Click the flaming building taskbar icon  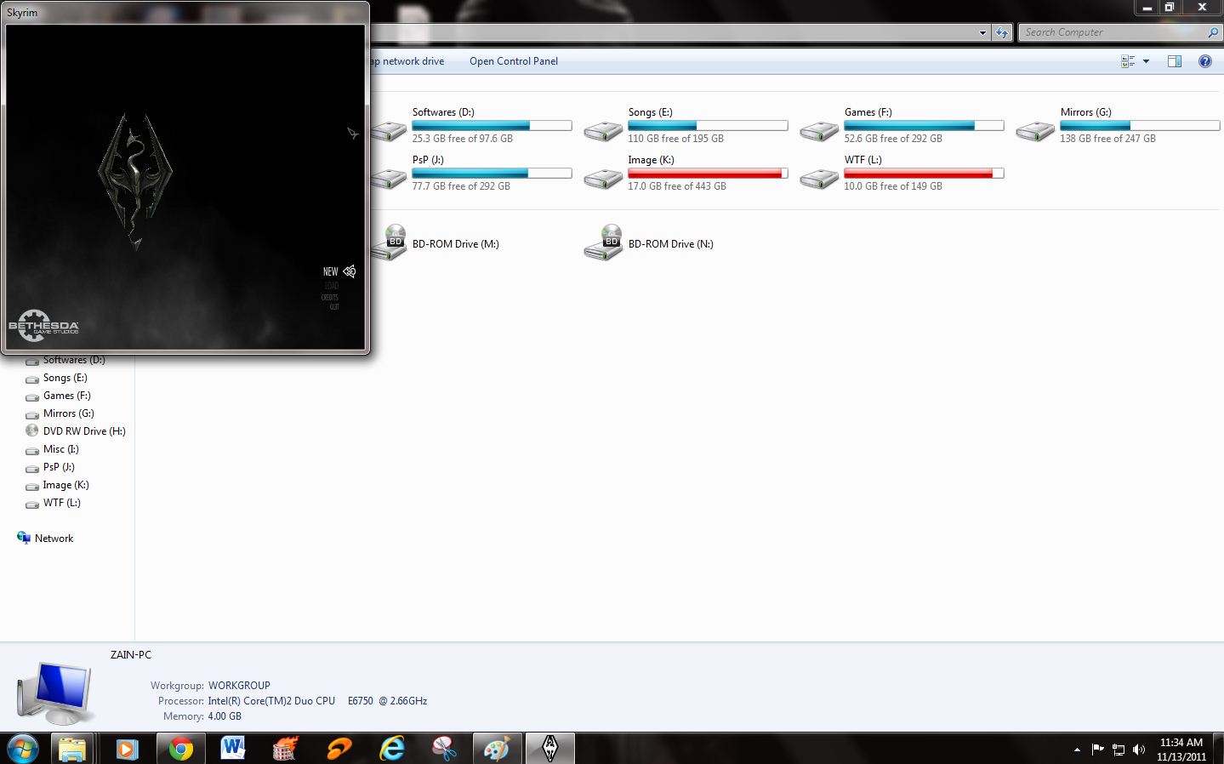[x=285, y=749]
